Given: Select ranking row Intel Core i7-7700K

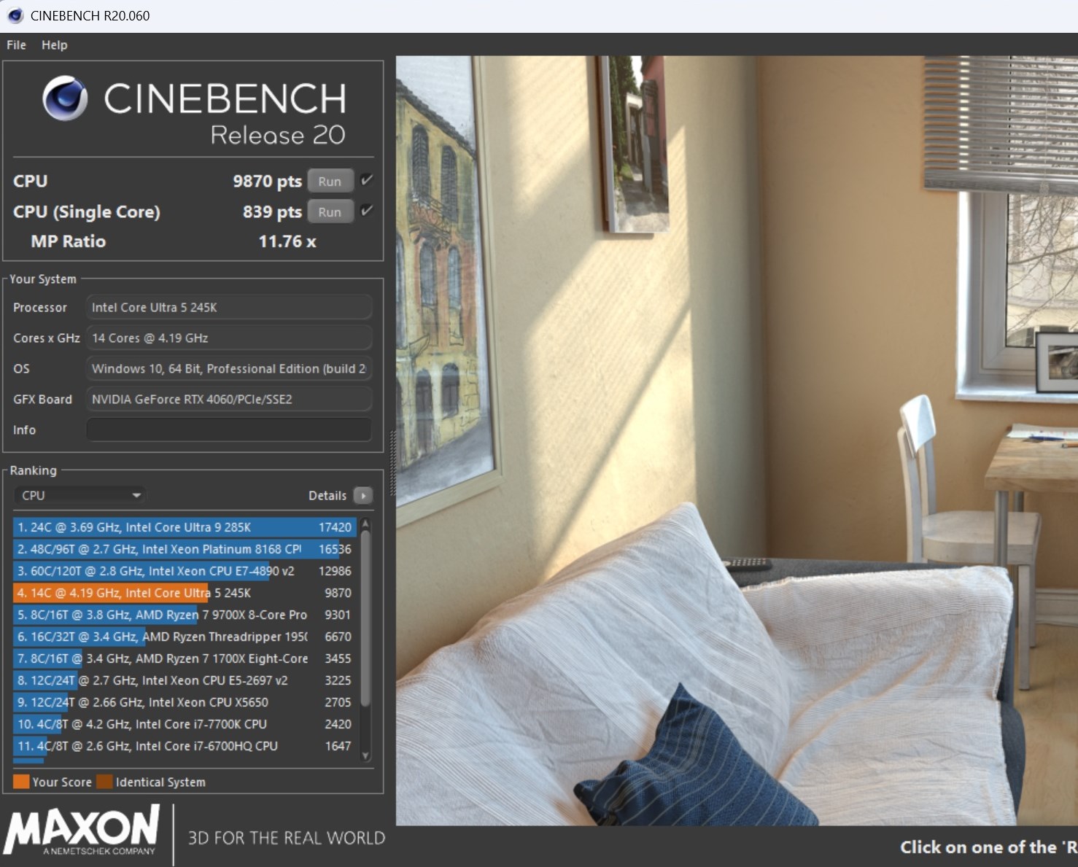Looking at the screenshot, I should (185, 724).
